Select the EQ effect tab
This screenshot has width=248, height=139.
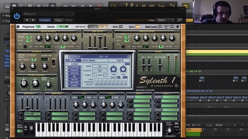(x=74, y=76)
